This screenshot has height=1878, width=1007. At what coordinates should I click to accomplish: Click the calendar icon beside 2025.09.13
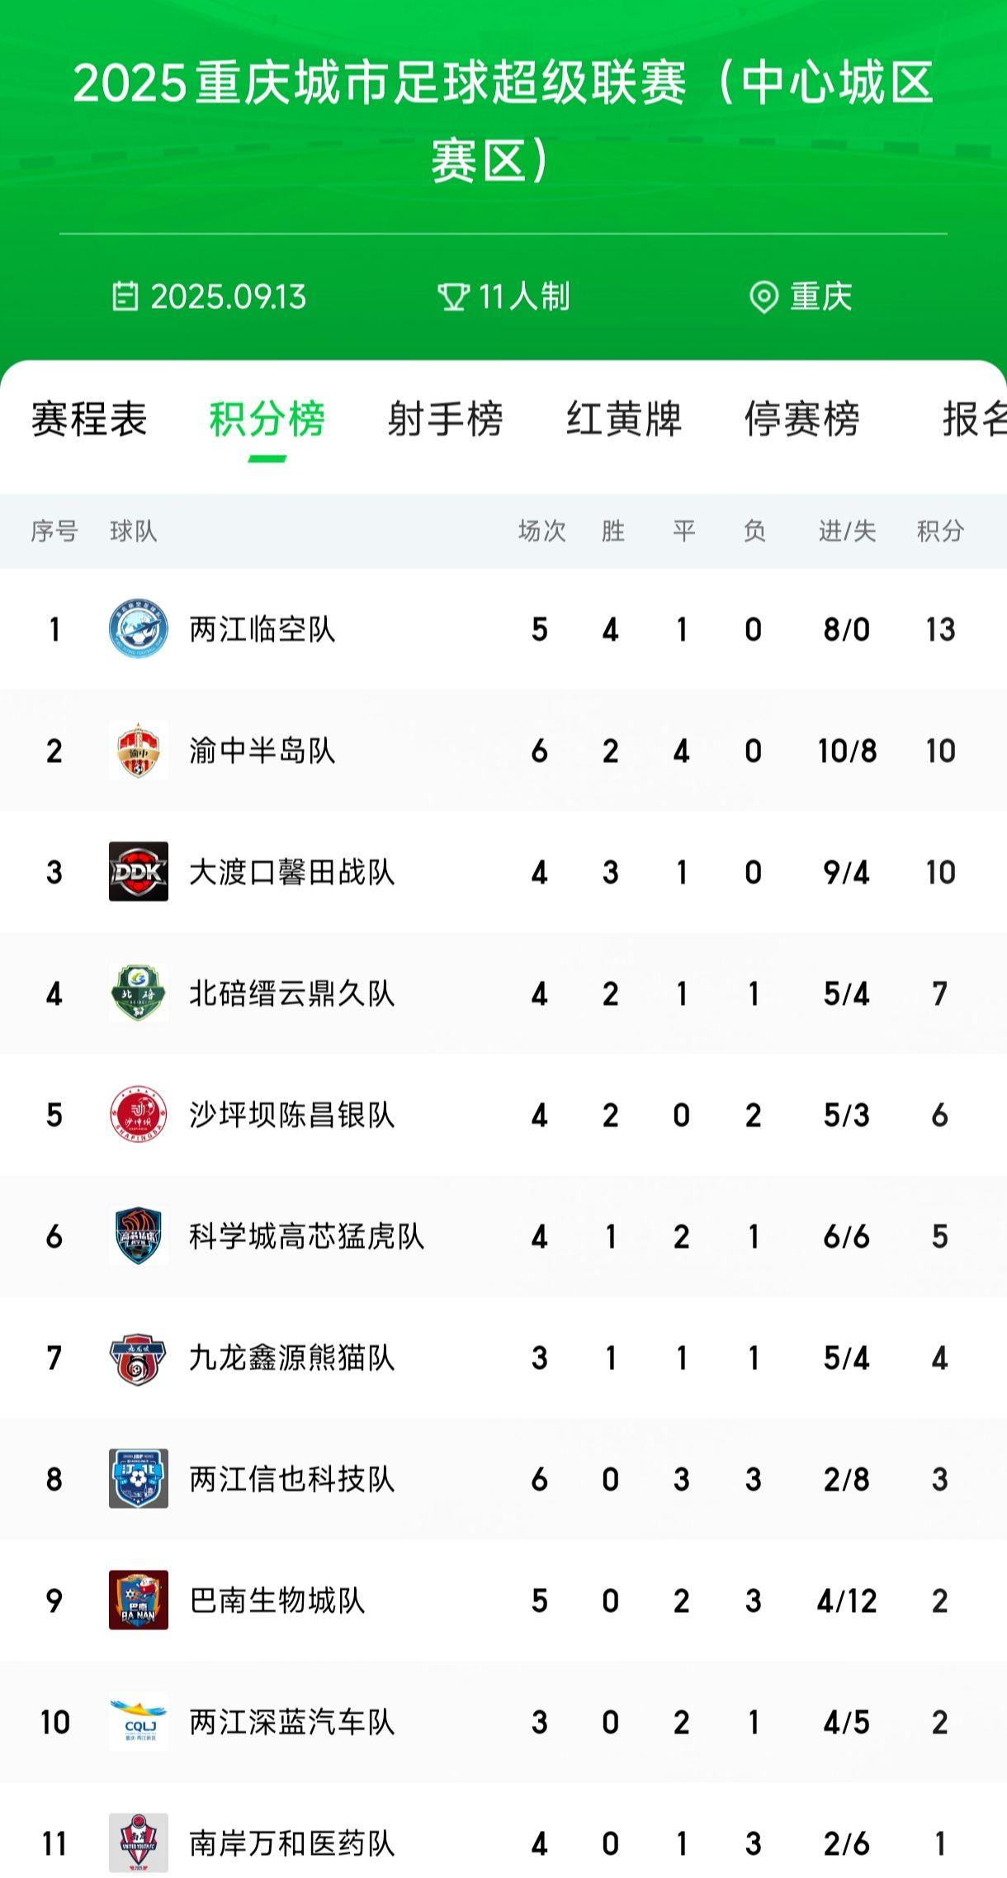[125, 296]
